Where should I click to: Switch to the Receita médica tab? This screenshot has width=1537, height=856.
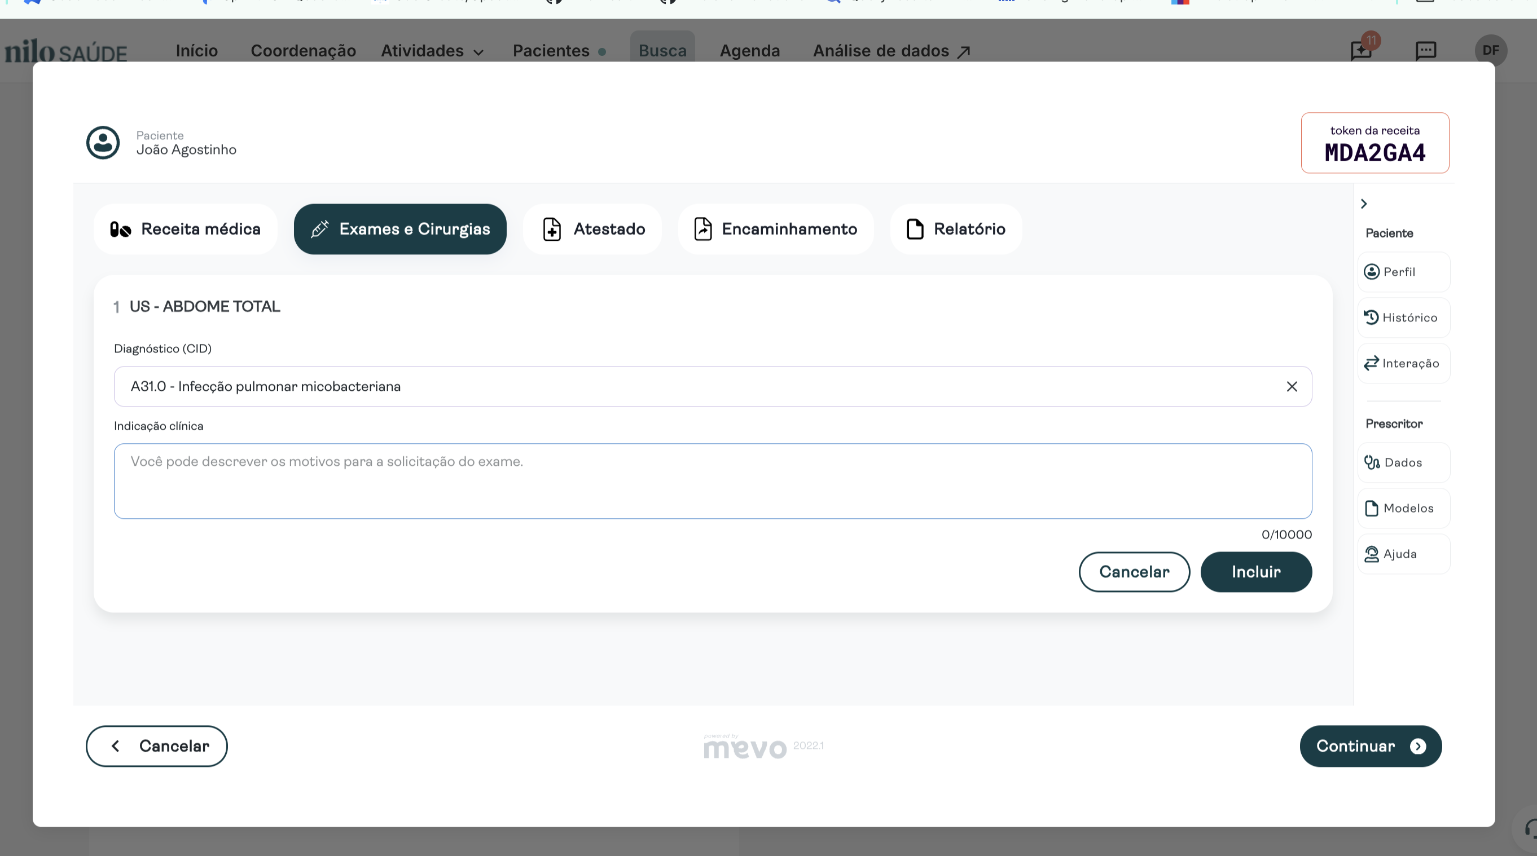(x=186, y=229)
